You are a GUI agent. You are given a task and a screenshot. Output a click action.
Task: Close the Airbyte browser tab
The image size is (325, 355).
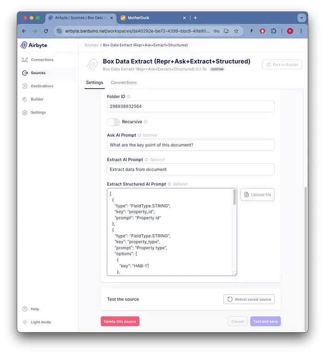pos(111,18)
